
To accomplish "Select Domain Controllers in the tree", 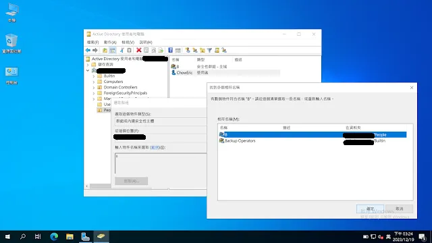I will click(x=120, y=87).
